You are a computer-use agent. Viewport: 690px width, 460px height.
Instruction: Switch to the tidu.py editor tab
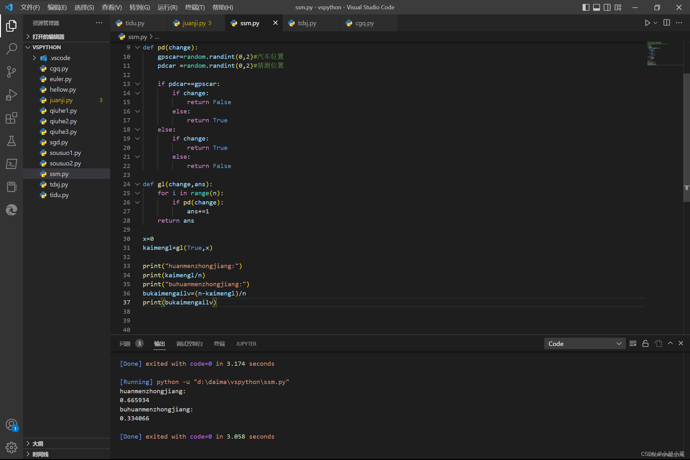coord(139,23)
